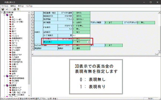This screenshot has height=100, width=161.
Task: Select the 柱 tree item
Action: (13, 17)
